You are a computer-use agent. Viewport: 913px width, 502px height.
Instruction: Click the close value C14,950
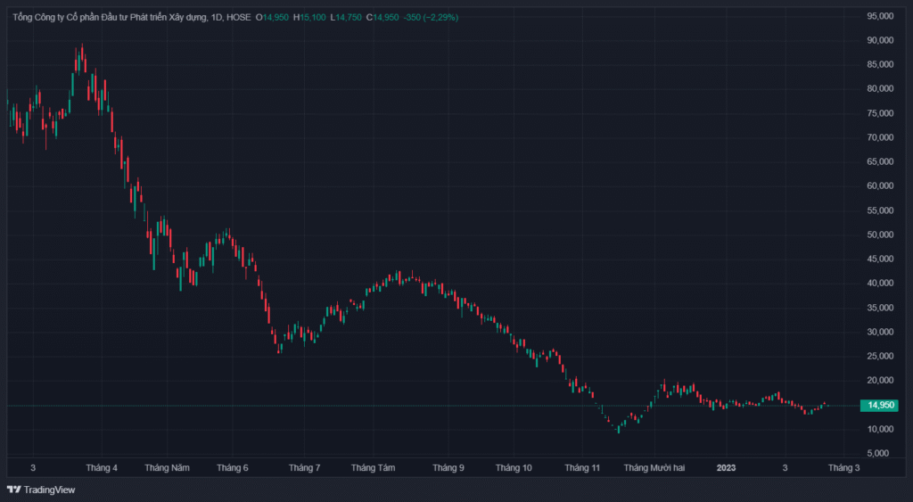[382, 18]
